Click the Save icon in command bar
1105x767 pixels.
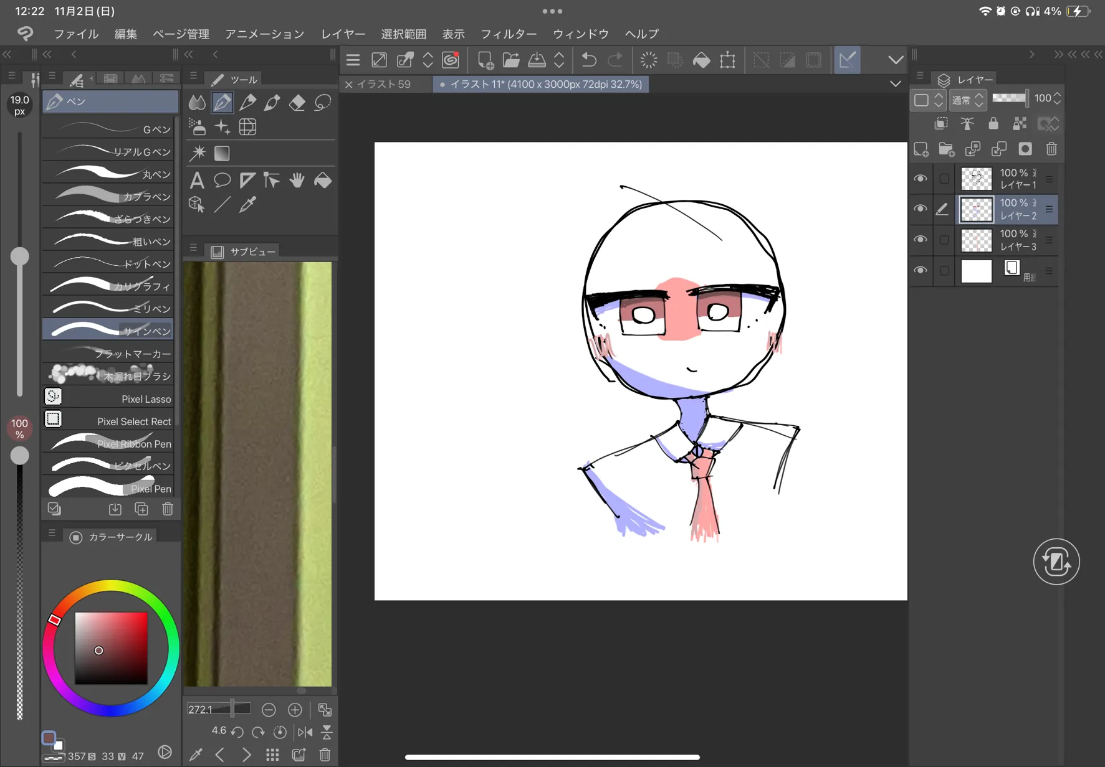coord(537,60)
